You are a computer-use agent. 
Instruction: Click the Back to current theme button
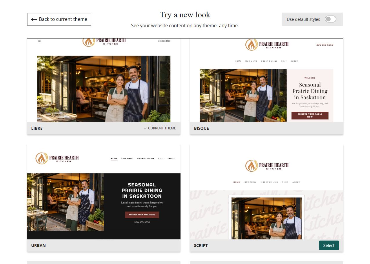click(59, 19)
